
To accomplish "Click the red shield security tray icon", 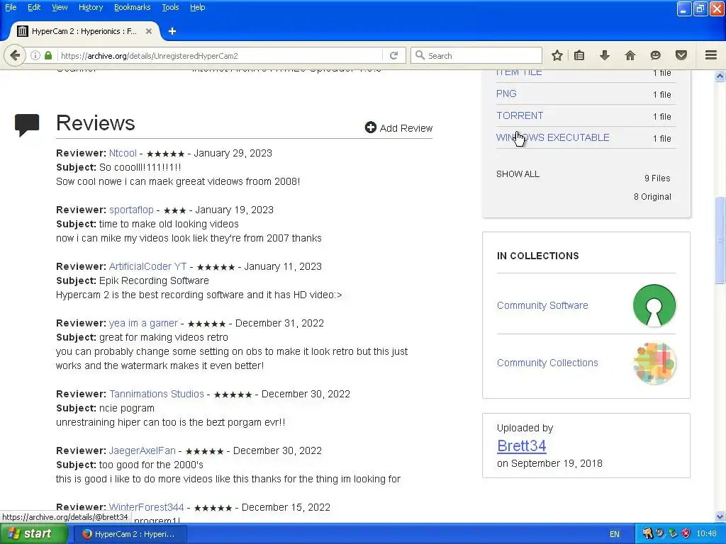I will point(686,534).
